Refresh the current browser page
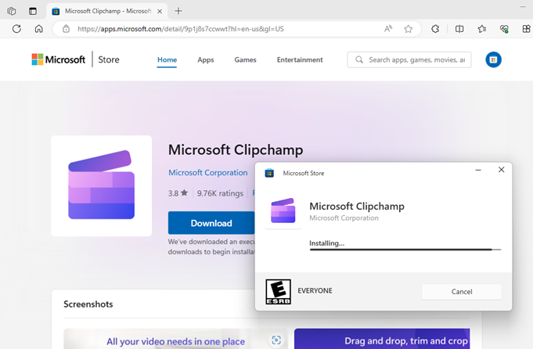The image size is (533, 349). [16, 29]
